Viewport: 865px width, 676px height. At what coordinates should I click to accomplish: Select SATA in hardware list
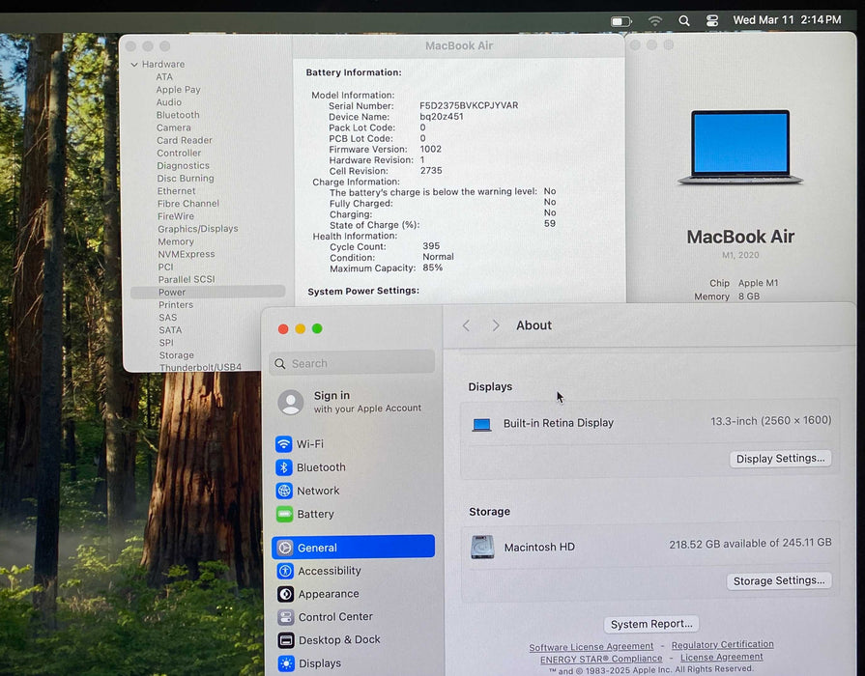tap(170, 330)
